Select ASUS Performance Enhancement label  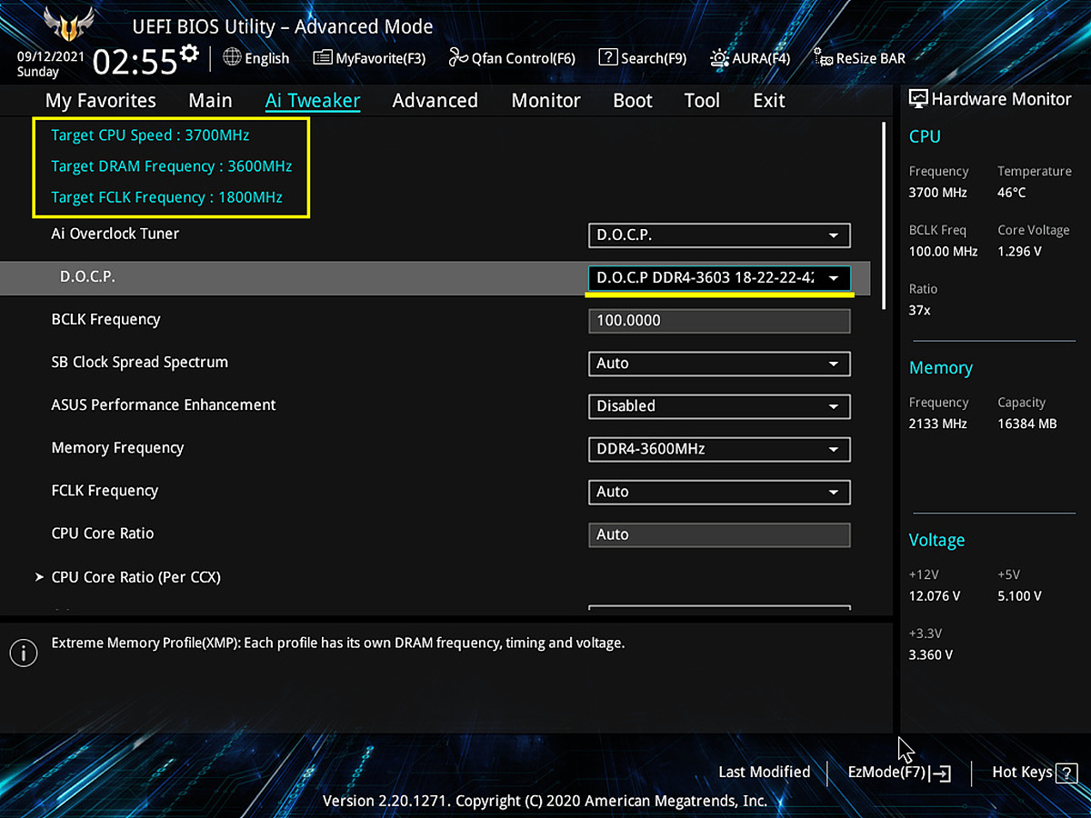(164, 405)
